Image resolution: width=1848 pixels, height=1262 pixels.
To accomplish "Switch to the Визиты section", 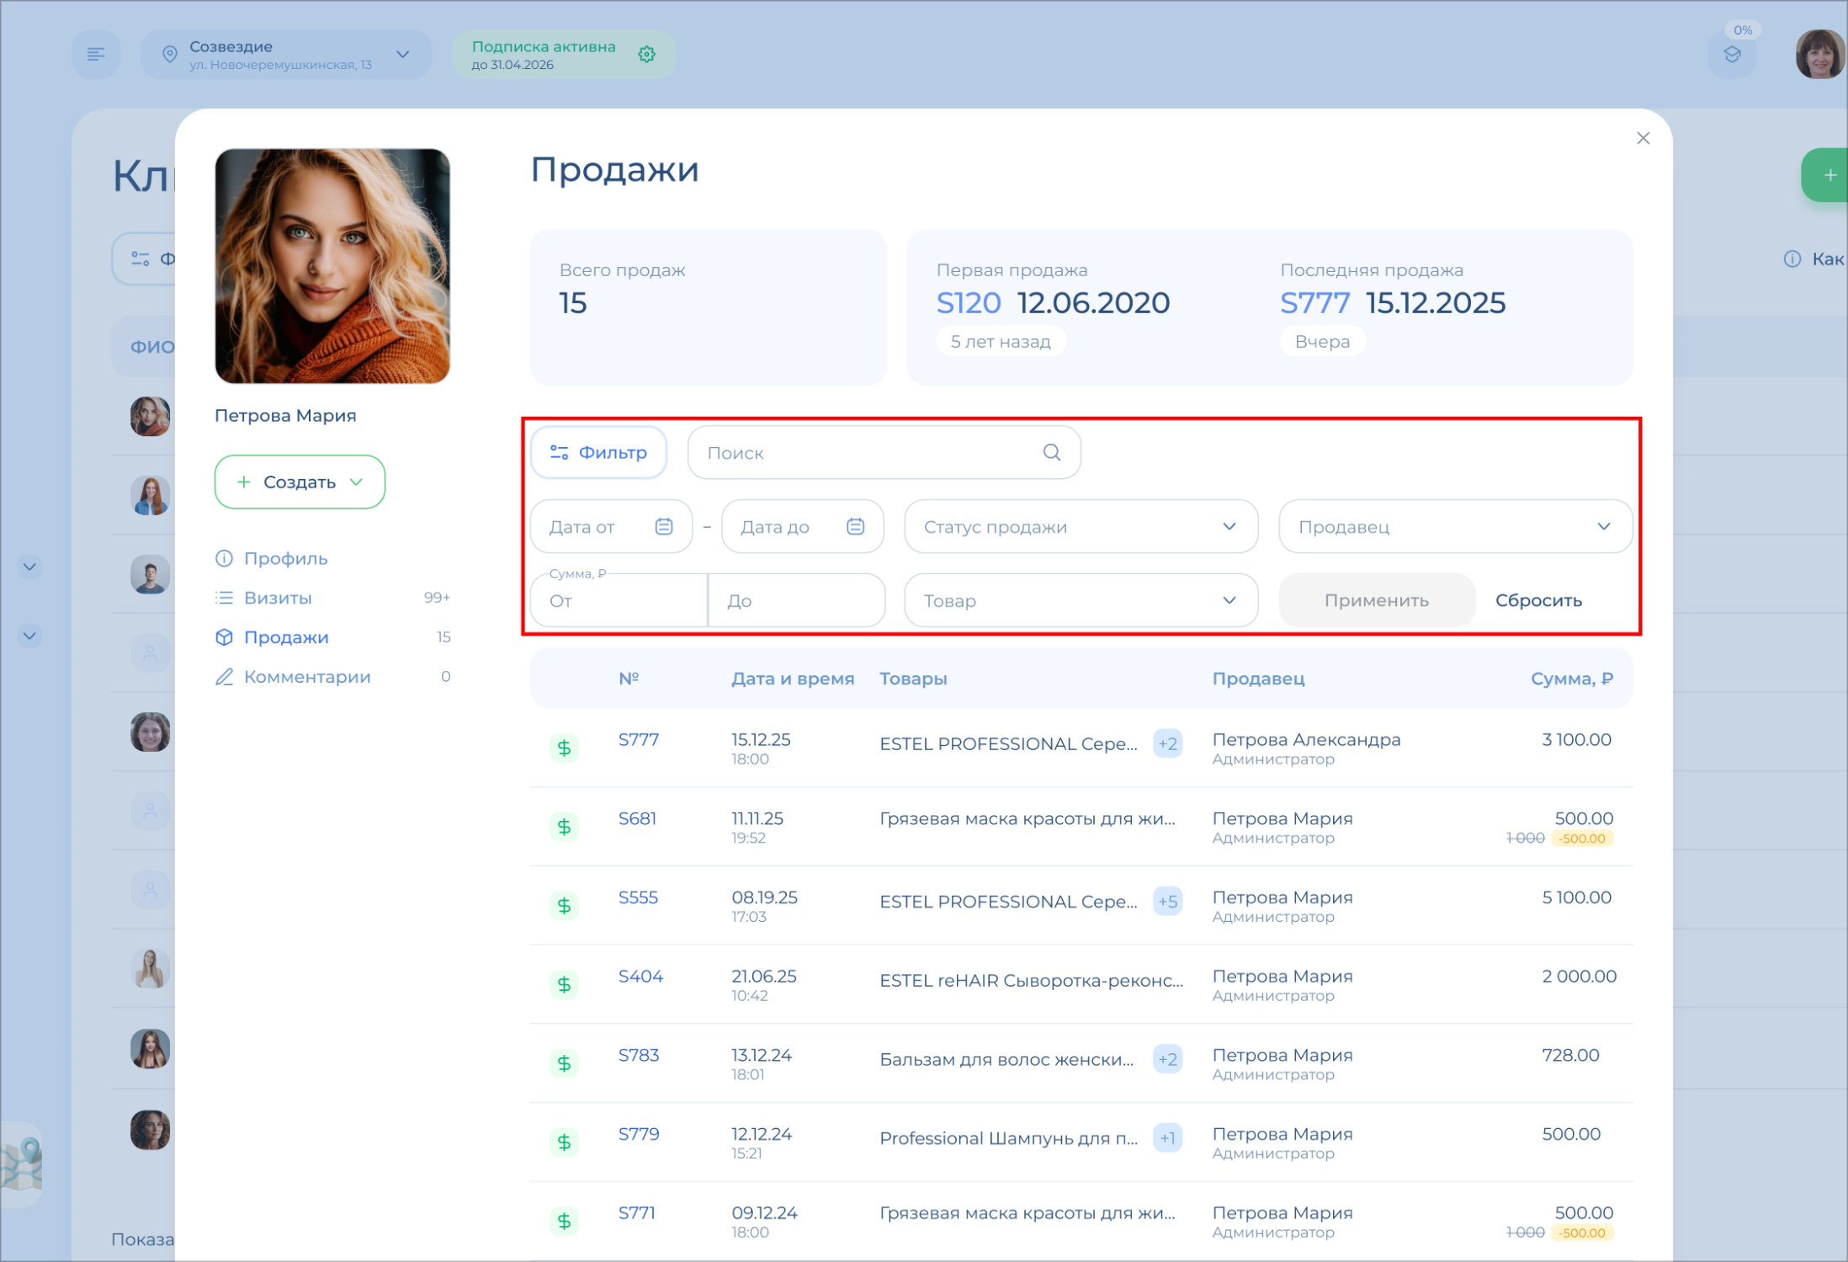I will pyautogui.click(x=278, y=598).
